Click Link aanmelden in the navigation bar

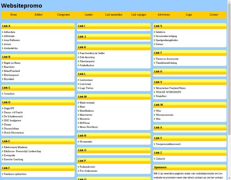point(114,15)
